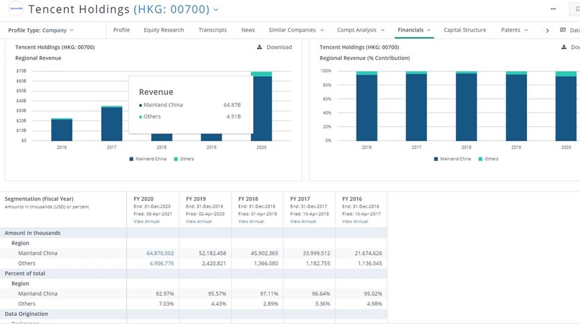Toggle Others legend in contribution chart
The width and height of the screenshot is (580, 324).
[488, 159]
